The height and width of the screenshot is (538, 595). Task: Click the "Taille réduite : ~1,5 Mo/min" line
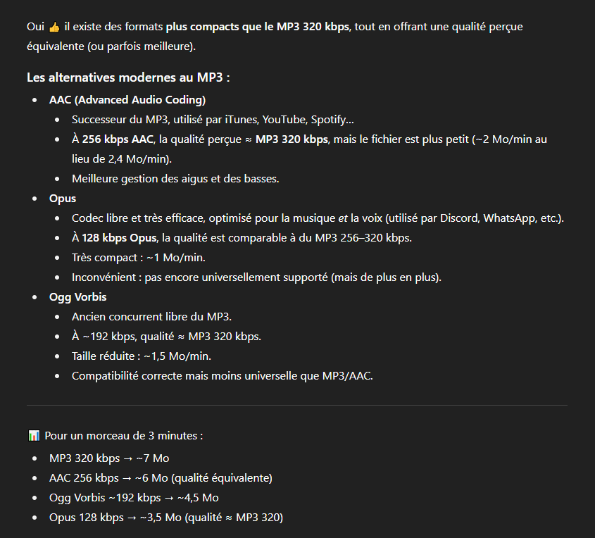point(142,356)
